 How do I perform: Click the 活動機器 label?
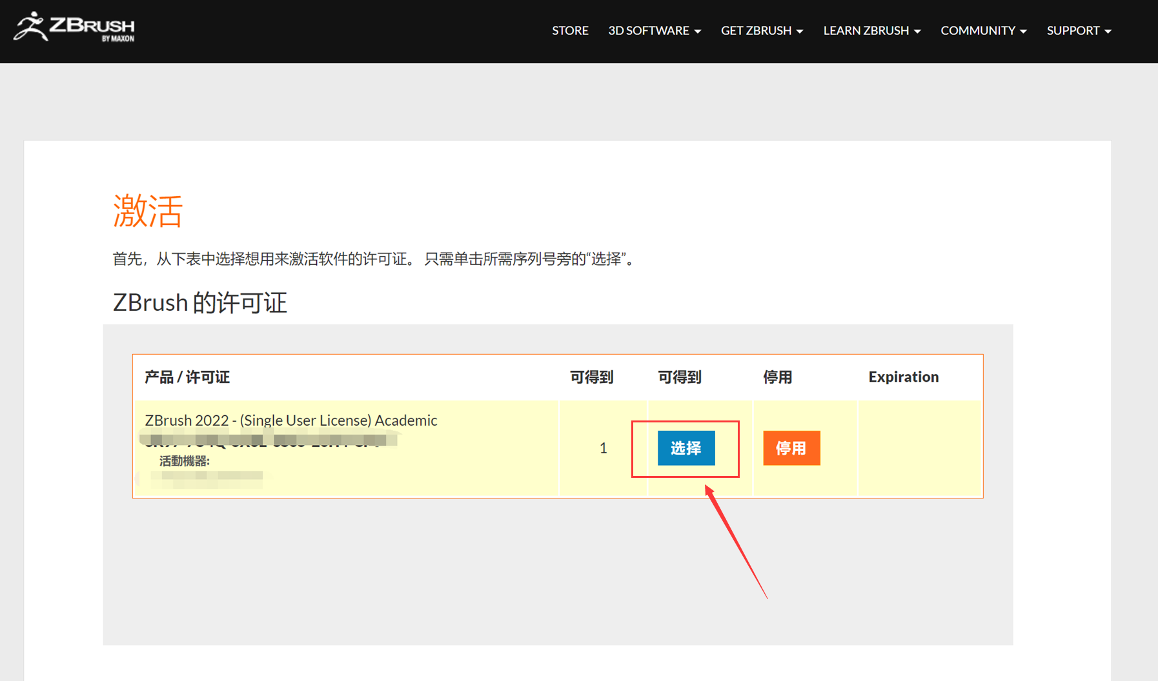click(185, 461)
